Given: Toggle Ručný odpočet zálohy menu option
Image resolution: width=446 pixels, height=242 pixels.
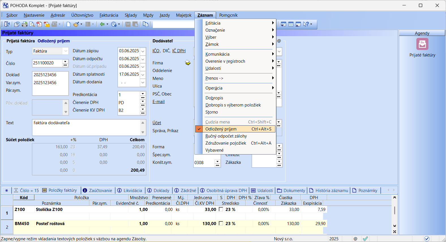Looking at the screenshot, I should [x=235, y=136].
